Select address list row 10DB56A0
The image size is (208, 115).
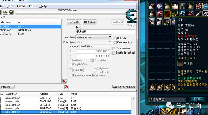pyautogui.click(x=66, y=108)
